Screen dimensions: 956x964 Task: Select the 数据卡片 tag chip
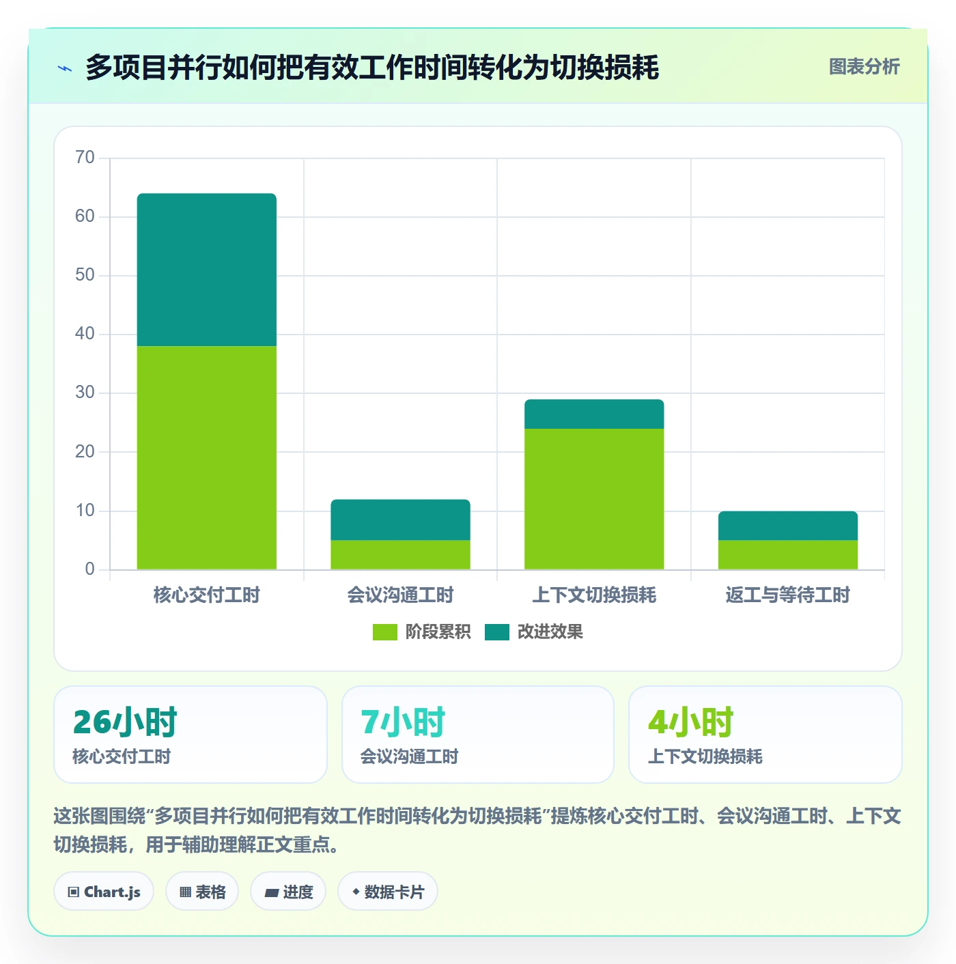click(387, 892)
